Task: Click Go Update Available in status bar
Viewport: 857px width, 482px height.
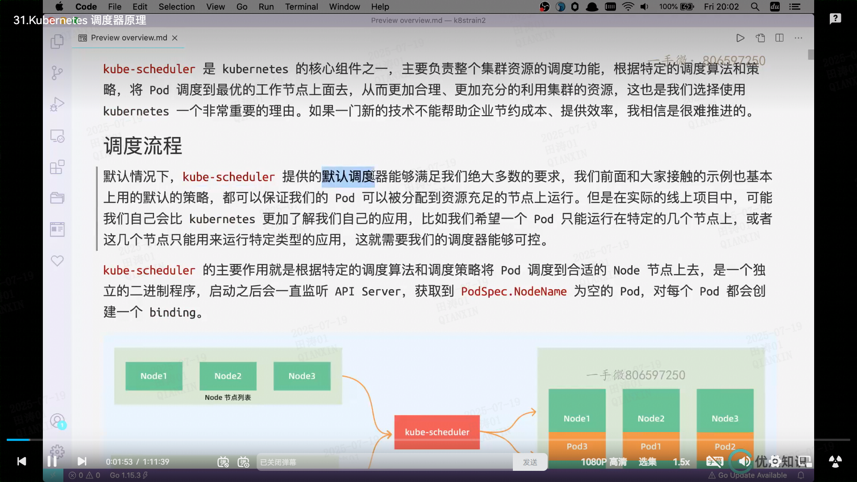Action: (x=752, y=475)
